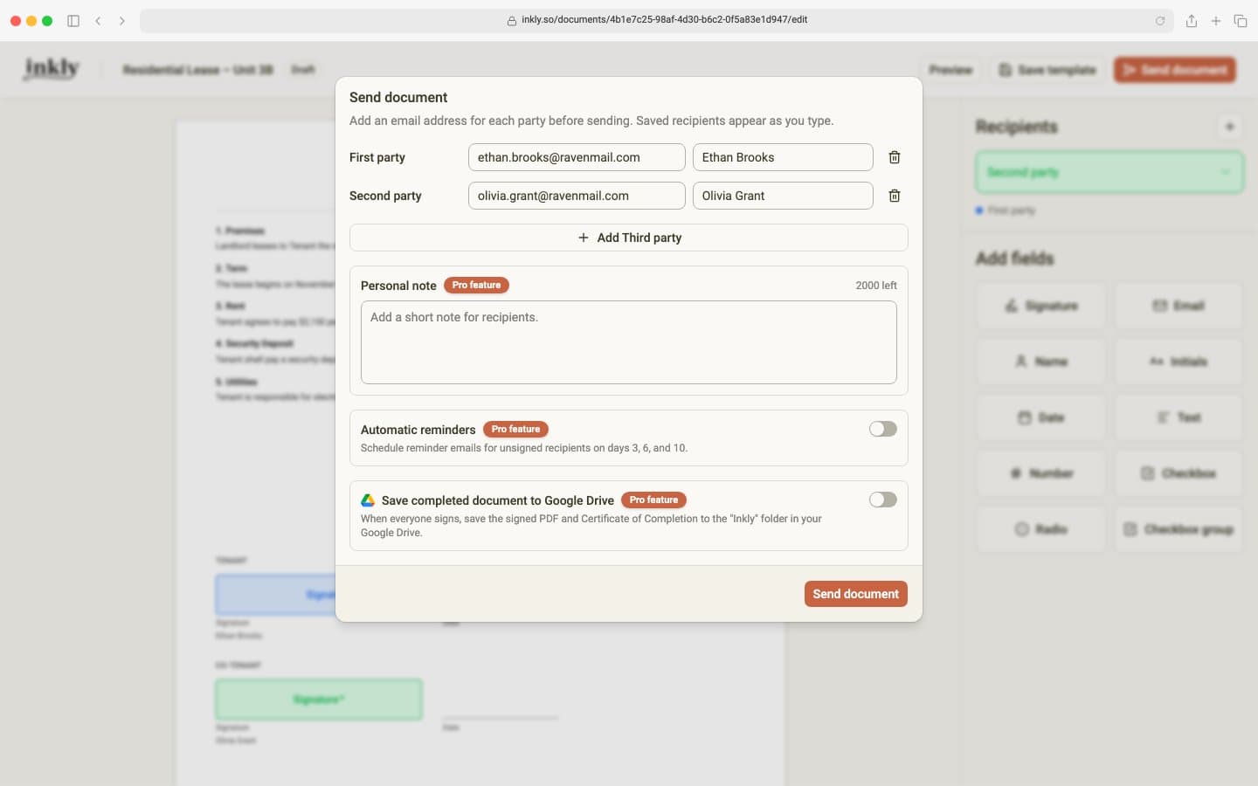Click the Pro feature badge beside Google Drive
Viewport: 1258px width, 786px height.
(653, 500)
